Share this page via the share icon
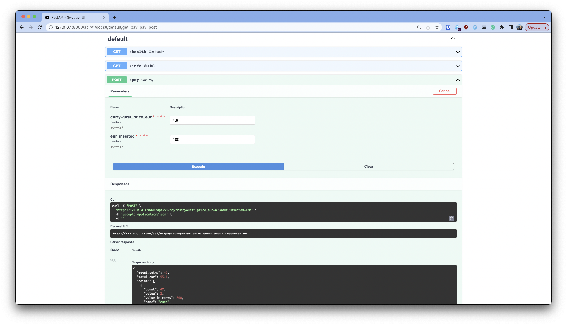The width and height of the screenshot is (567, 325). click(428, 27)
